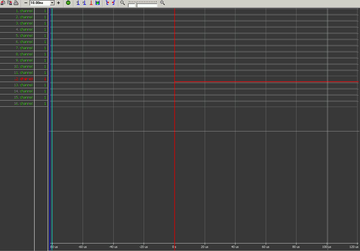Click the bus/signal display icon
Screen dimensions: 360x251
click(x=97, y=3)
